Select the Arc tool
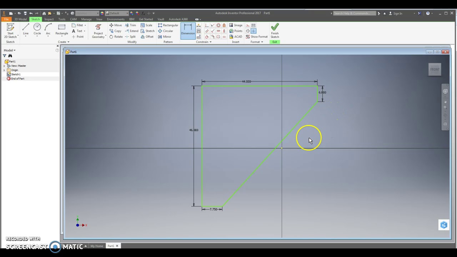The image size is (457, 257). (48, 30)
